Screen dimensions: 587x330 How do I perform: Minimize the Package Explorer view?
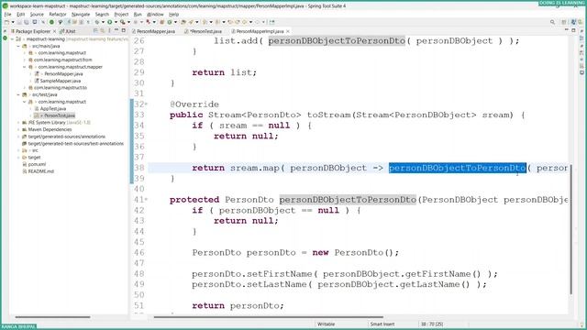click(x=116, y=30)
